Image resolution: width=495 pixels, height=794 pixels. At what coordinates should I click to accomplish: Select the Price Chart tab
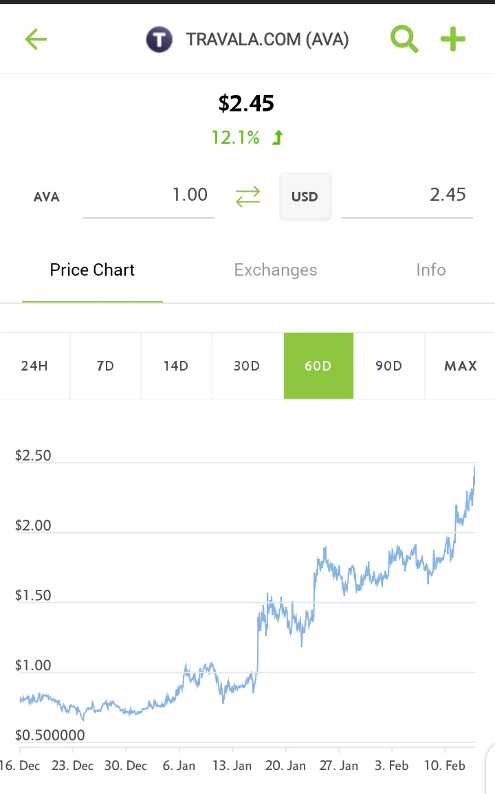click(92, 270)
